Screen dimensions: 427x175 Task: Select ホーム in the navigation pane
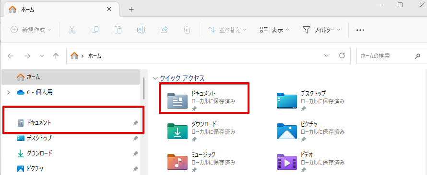tap(71, 77)
